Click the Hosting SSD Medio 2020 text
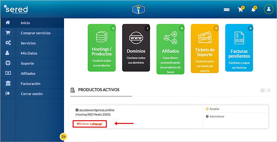Image resolution: width=277 pixels, height=142 pixels. point(93,114)
